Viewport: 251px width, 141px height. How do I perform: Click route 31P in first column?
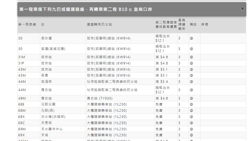[21, 63]
